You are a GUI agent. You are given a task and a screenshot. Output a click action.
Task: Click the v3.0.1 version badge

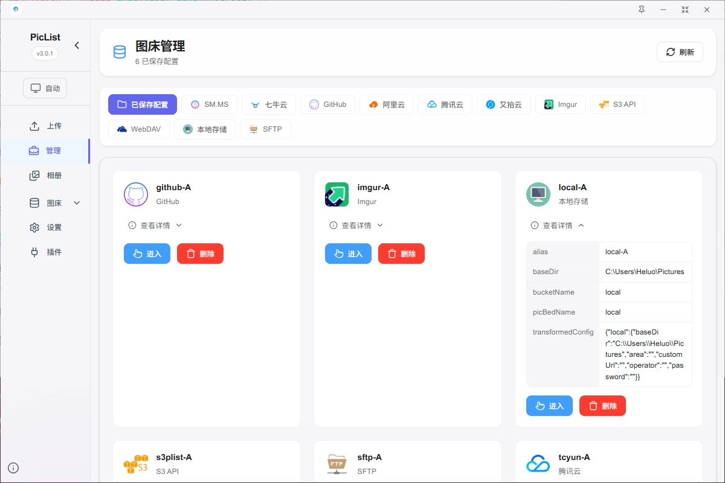coord(45,53)
